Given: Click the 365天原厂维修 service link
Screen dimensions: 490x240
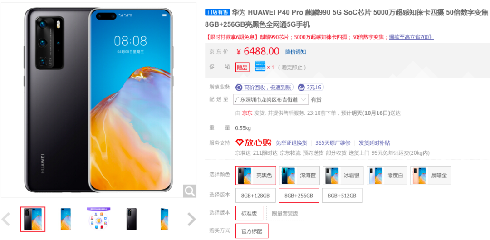Looking at the screenshot, I should pos(333,143).
